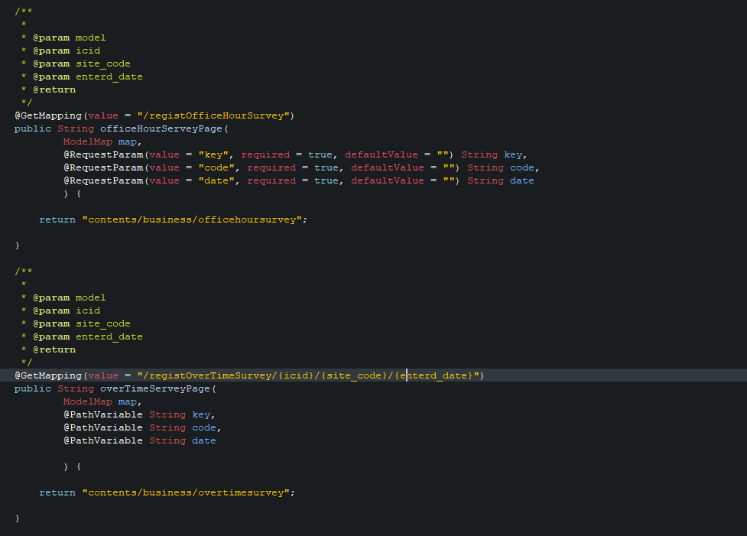Click the "code" request param value string
The image size is (747, 536).
(217, 167)
